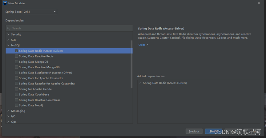Select the I/O tree label
This screenshot has width=266, height=138.
coord(13,116)
